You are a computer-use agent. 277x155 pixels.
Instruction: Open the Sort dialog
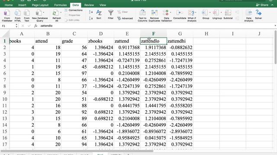pos(99,15)
